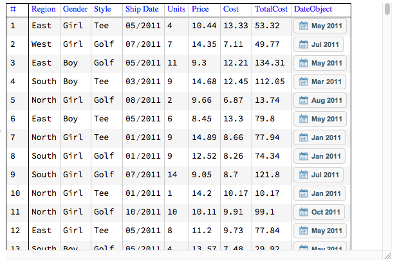
Task: Sort by the Units column header
Action: click(176, 9)
